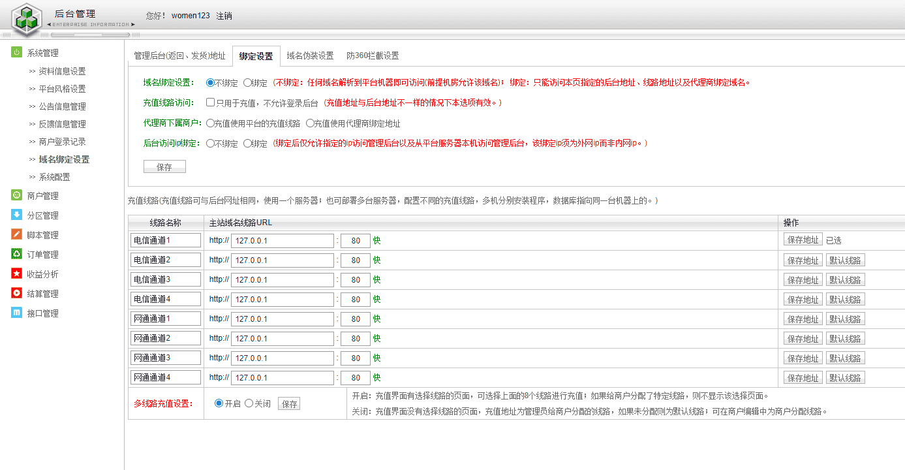Screen dimensions: 905x470
Task: Click 保存地址 for 电信通道1 row
Action: [803, 240]
